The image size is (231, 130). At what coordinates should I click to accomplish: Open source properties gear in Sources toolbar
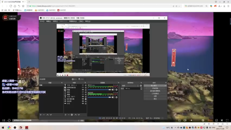72,115
